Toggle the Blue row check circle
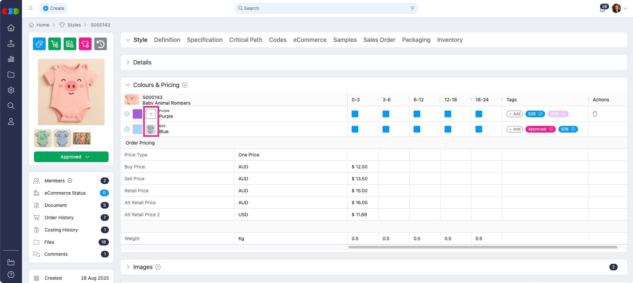633x283 pixels. tap(127, 129)
